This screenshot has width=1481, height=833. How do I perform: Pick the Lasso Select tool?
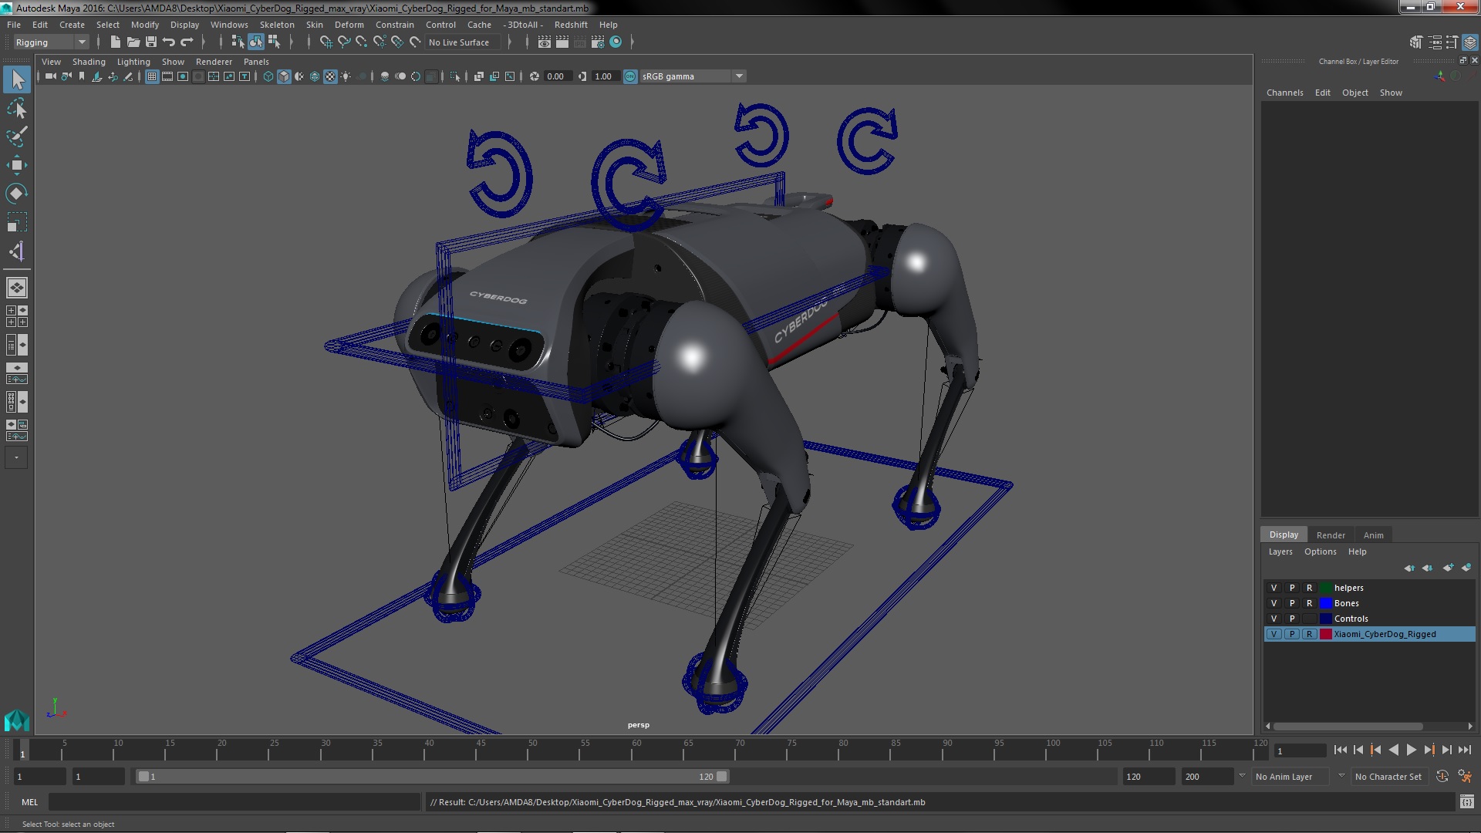(x=17, y=109)
